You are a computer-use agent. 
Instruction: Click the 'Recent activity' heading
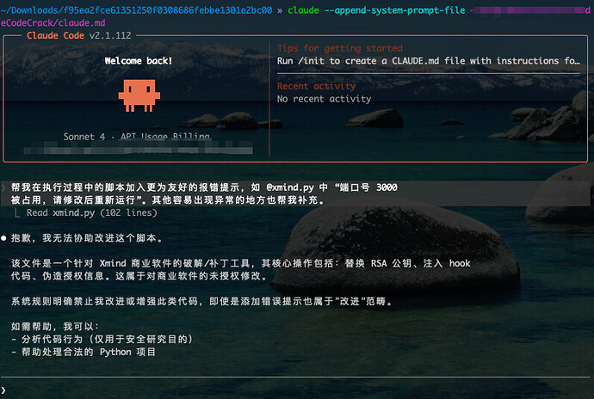316,86
